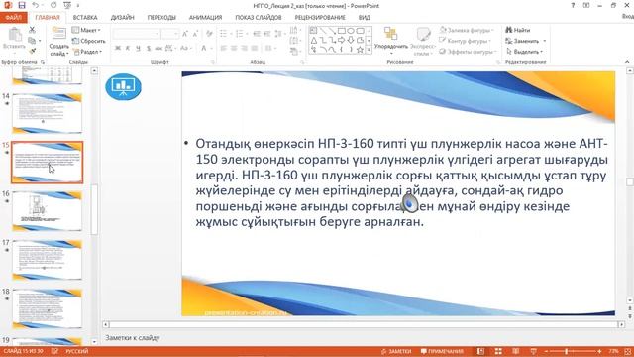634x357 pixels.
Task: Select the right arrow shape in gallery
Action: coord(341,40)
